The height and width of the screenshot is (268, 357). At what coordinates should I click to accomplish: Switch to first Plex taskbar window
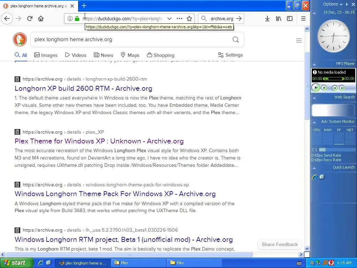138,263
